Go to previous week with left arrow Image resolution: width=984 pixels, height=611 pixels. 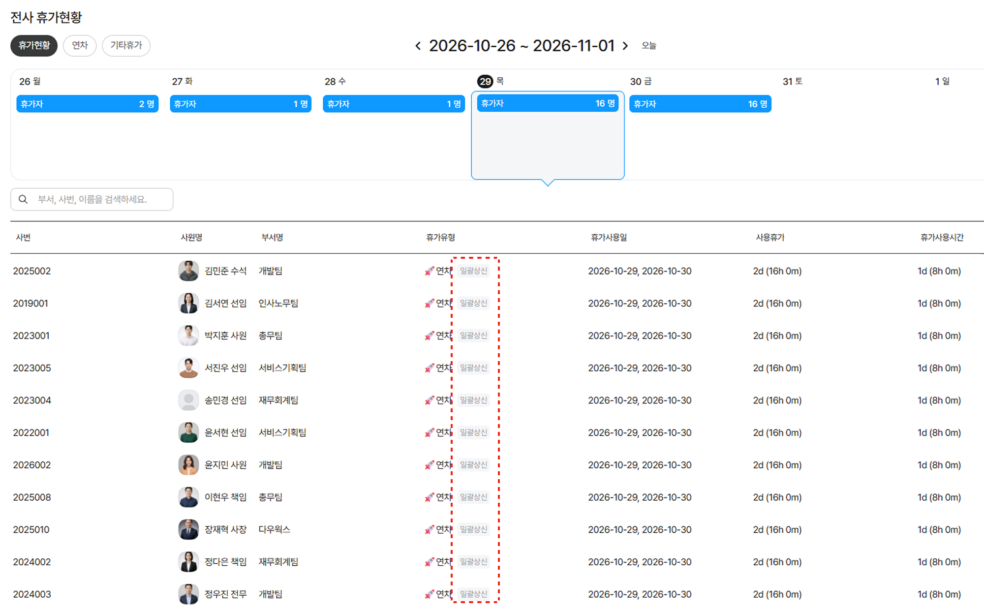coord(418,46)
